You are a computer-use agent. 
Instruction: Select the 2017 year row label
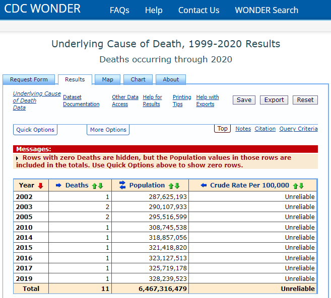coord(24,268)
